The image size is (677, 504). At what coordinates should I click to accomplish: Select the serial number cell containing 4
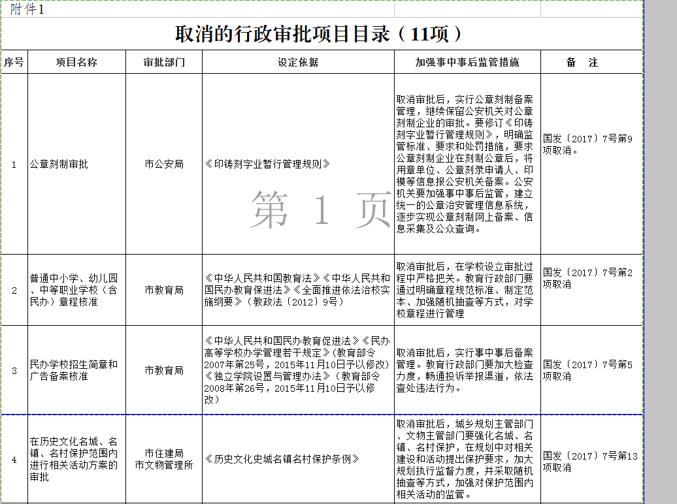point(14,459)
